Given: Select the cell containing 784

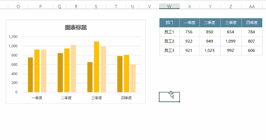Looking at the screenshot, I should 252,32.
